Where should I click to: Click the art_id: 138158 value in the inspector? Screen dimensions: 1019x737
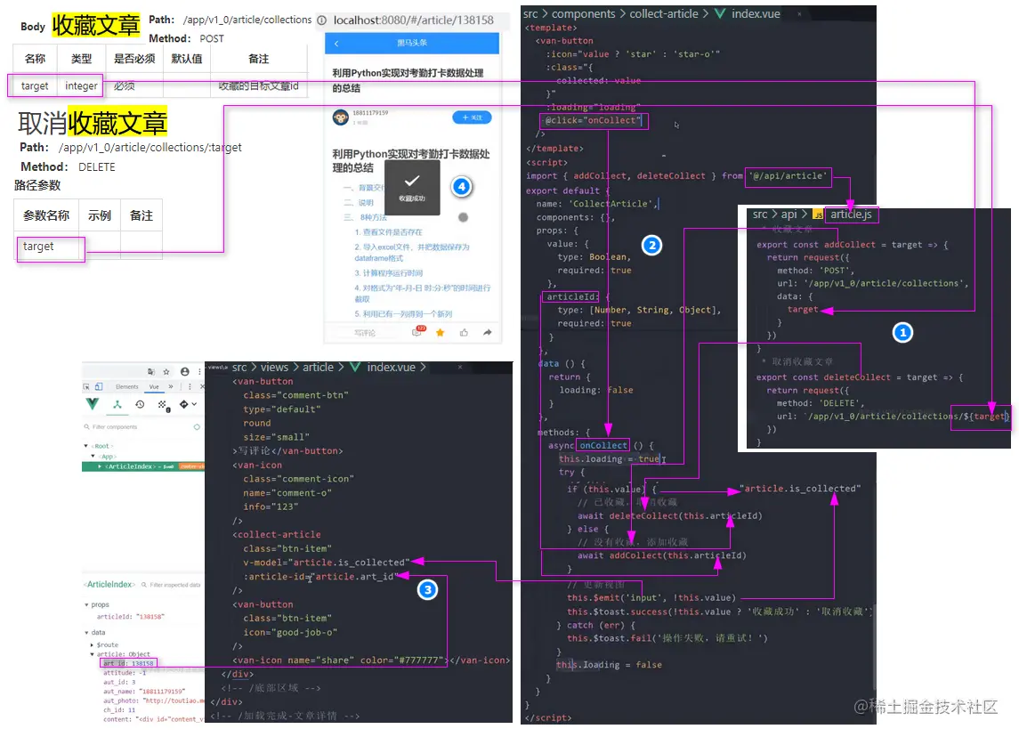pyautogui.click(x=129, y=663)
